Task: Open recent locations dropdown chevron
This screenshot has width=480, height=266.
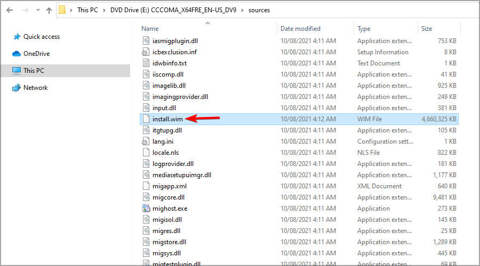Action: (36, 10)
